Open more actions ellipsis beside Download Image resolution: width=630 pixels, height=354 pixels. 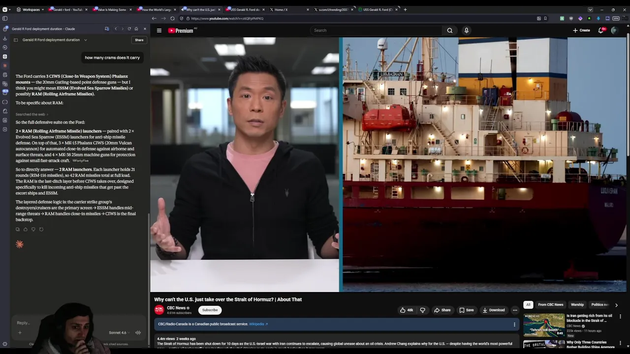pos(515,310)
